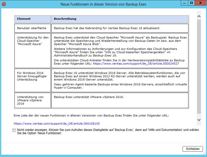Click the window title 'Neue Funktionen in dieser Version'
Viewport: 207px width, 157px height.
pos(103,4)
